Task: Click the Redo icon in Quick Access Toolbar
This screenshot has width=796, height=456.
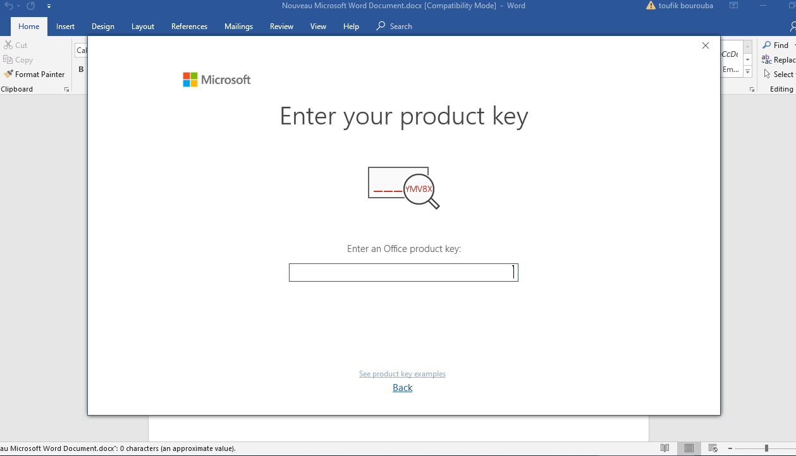Action: [30, 6]
